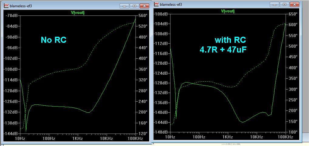Click the 520° phase label in the No RC plot

pos(143,26)
